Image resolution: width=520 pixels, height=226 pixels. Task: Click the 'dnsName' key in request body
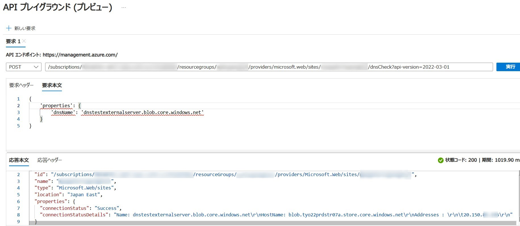pos(63,113)
